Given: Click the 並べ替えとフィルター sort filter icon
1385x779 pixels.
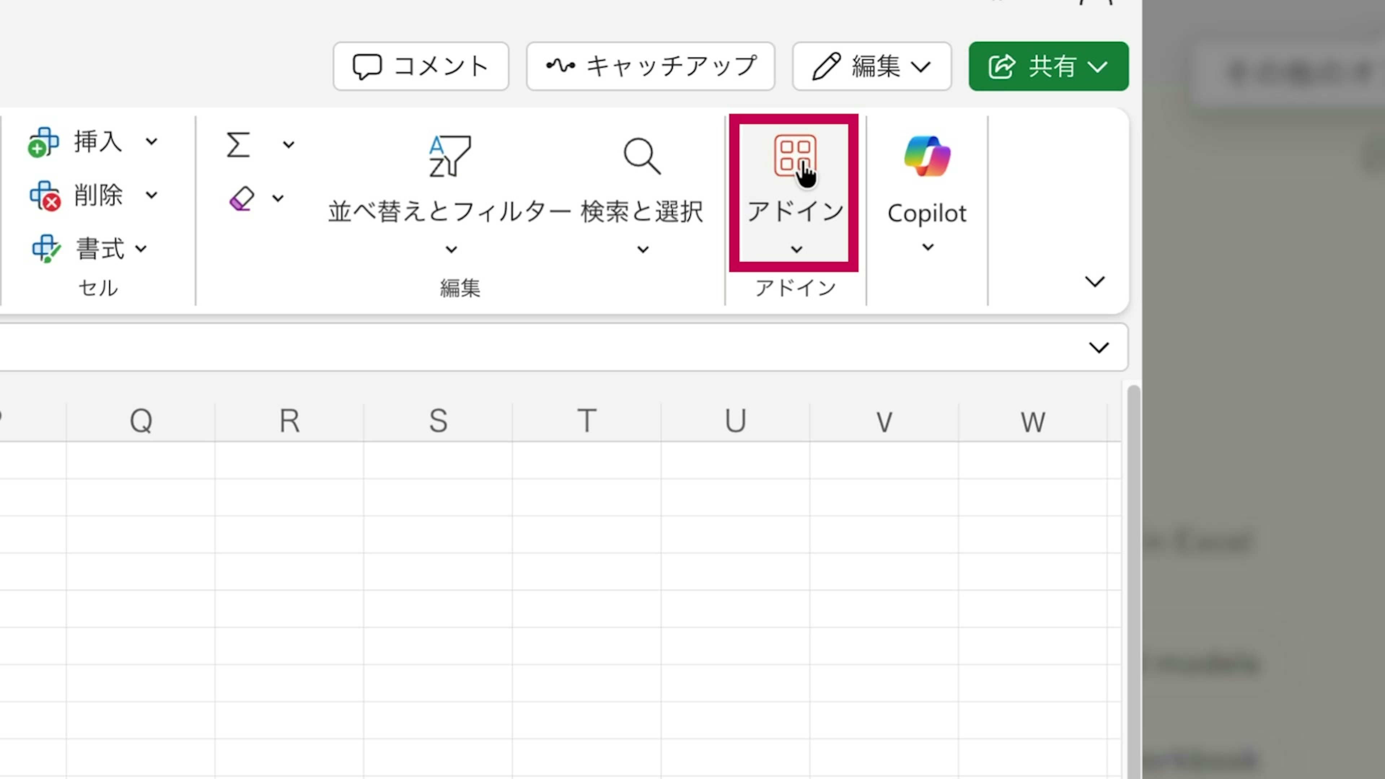Looking at the screenshot, I should pyautogui.click(x=449, y=157).
